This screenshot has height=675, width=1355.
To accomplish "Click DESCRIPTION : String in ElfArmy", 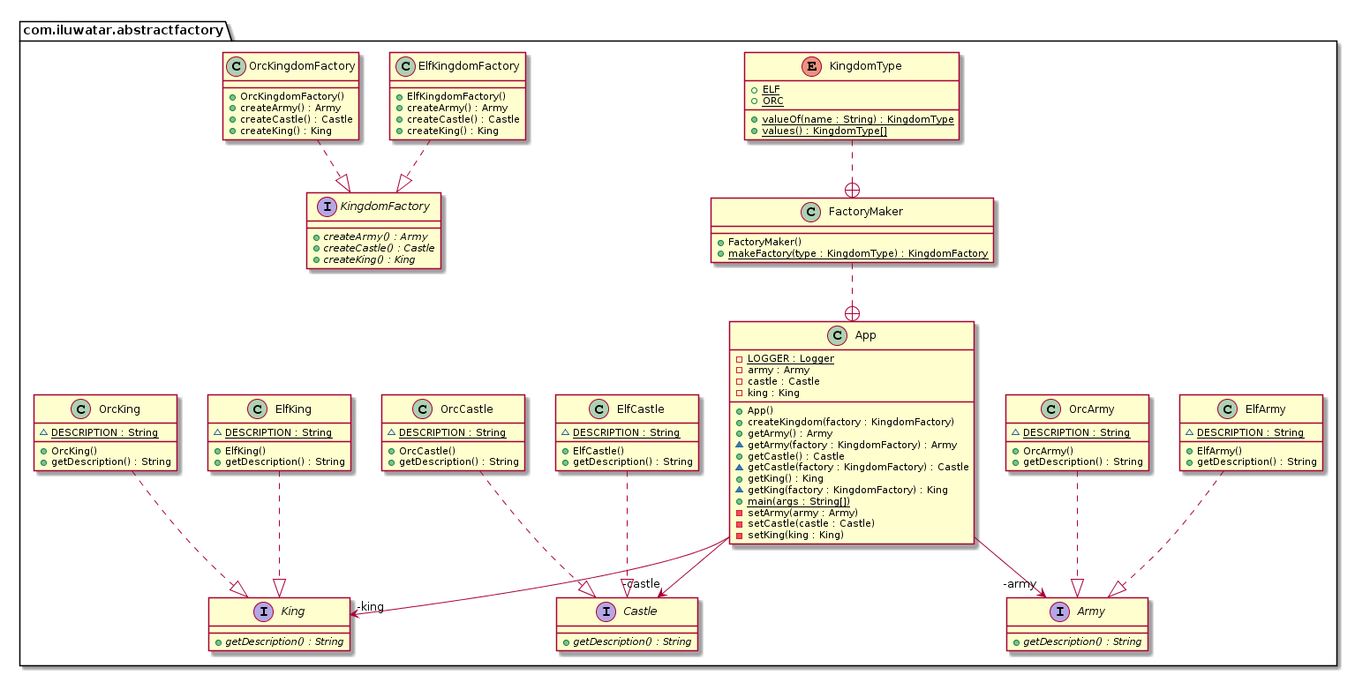I will tap(1250, 432).
